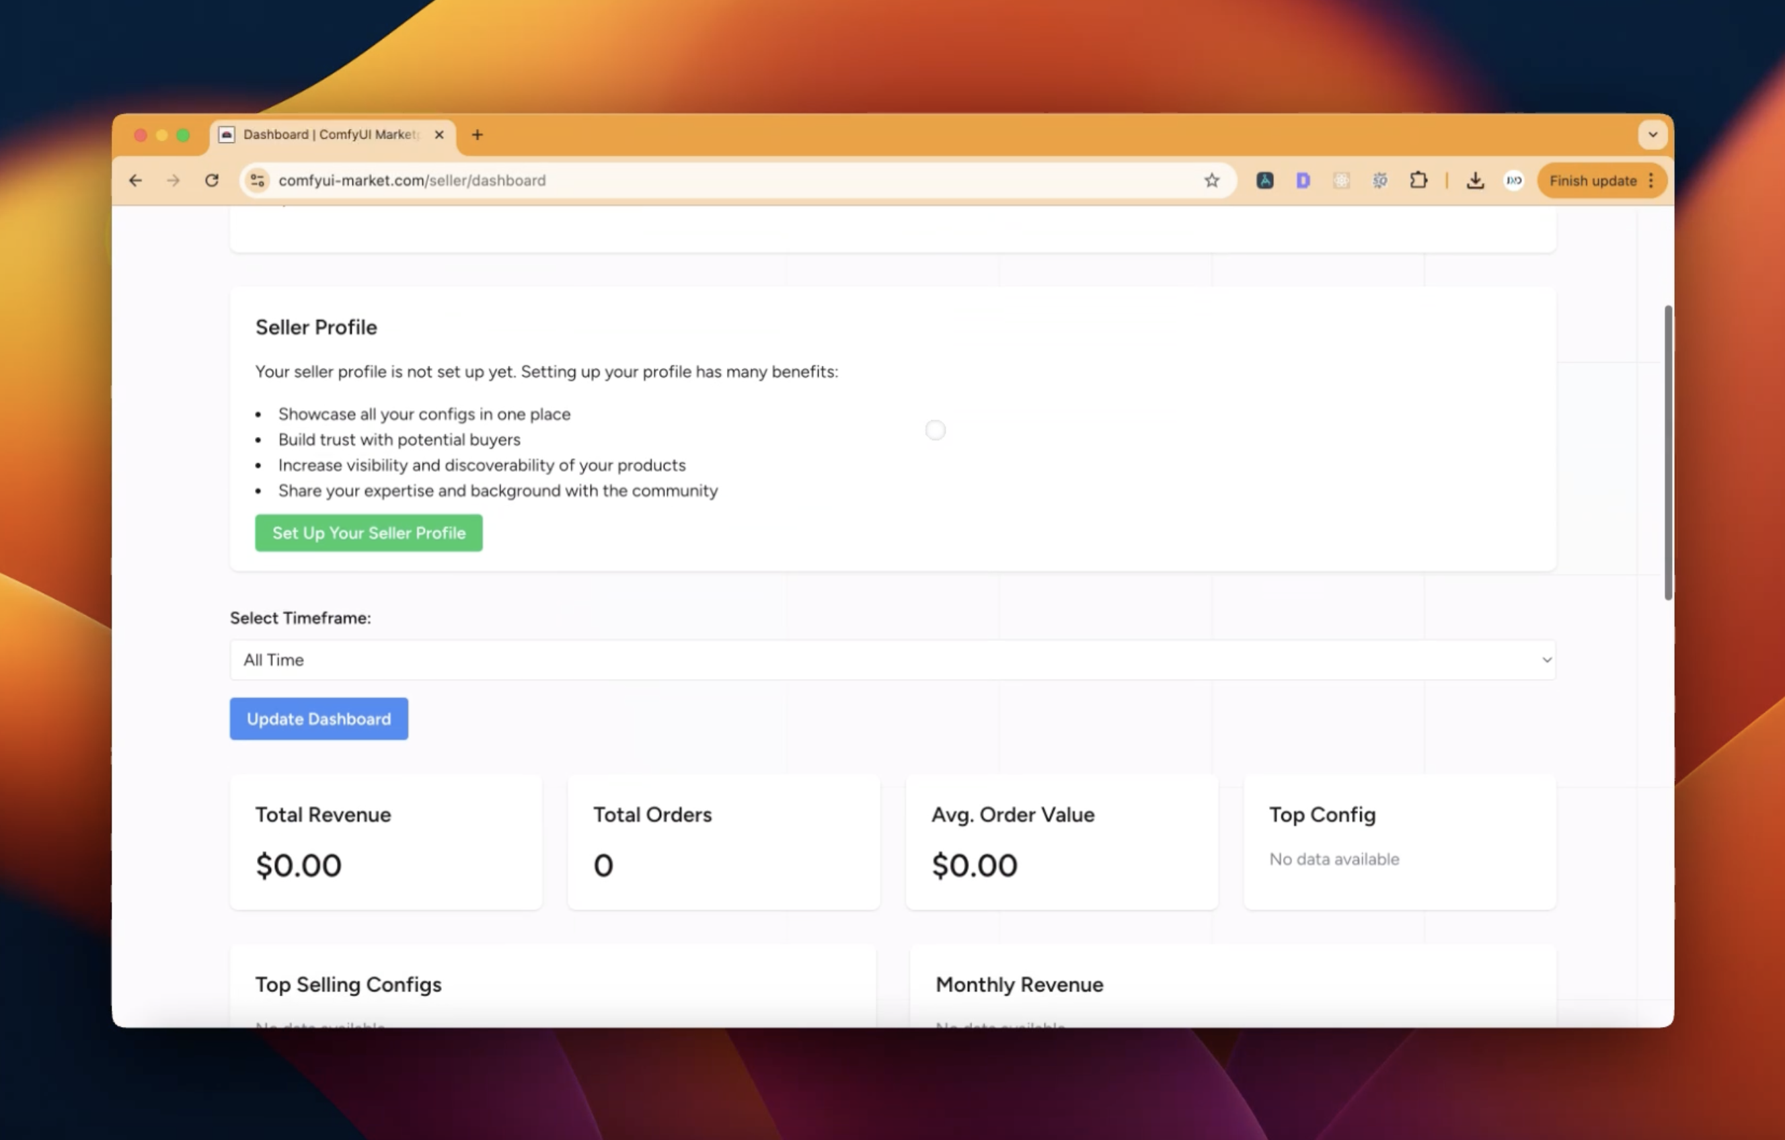Screen dimensions: 1785x1140
Task: Click the URL address bar field
Action: pos(726,181)
